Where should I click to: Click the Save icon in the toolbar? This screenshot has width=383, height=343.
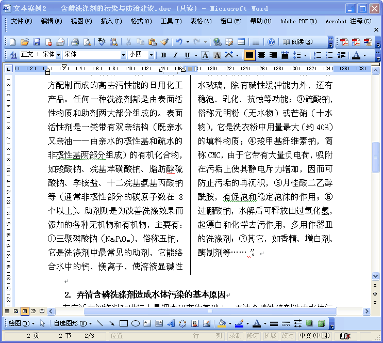37,42
